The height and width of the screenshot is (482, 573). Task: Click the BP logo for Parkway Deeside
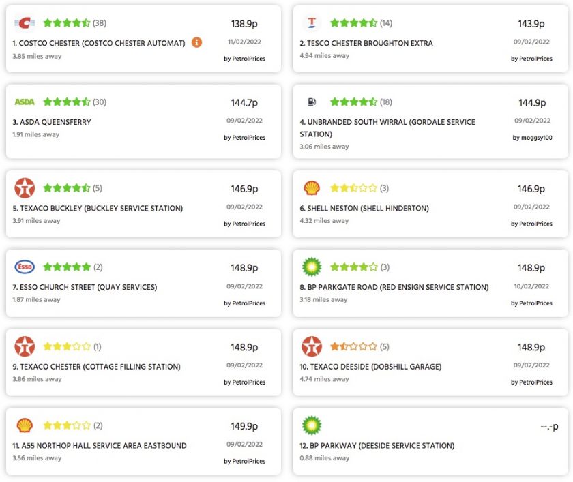pyautogui.click(x=312, y=425)
